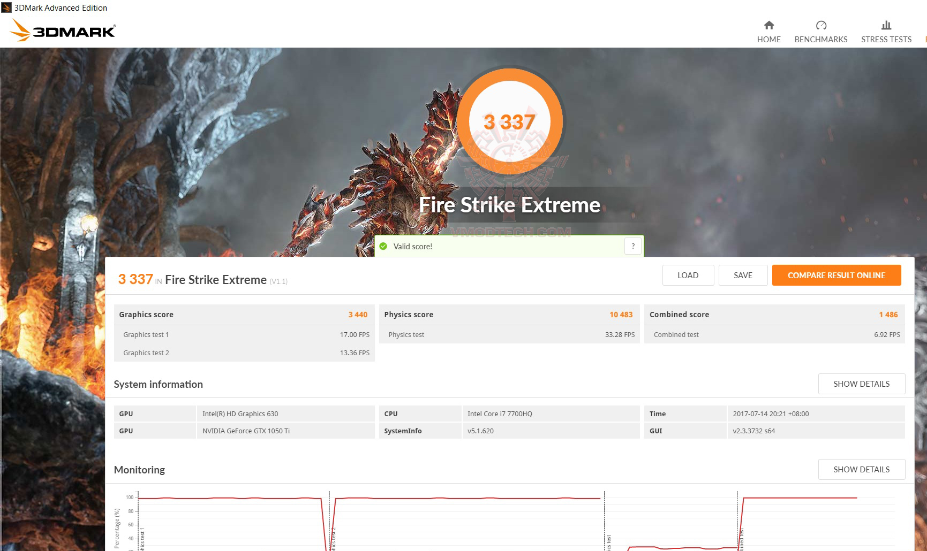This screenshot has width=927, height=551.
Task: Open the HOME tab
Action: pyautogui.click(x=768, y=32)
